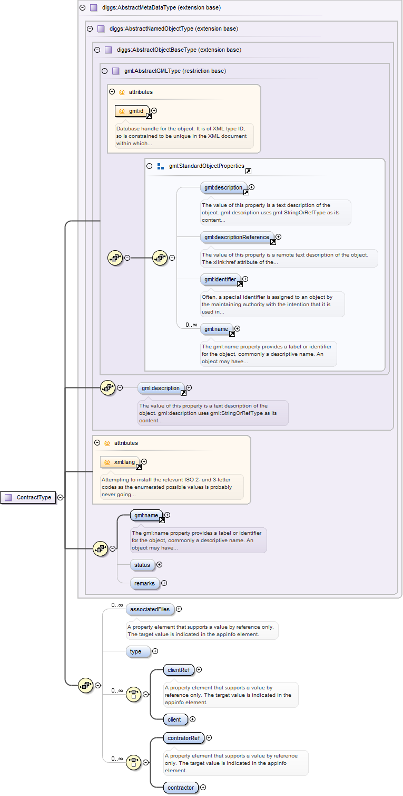
Task: Click the ContractType root node
Action: 30,497
